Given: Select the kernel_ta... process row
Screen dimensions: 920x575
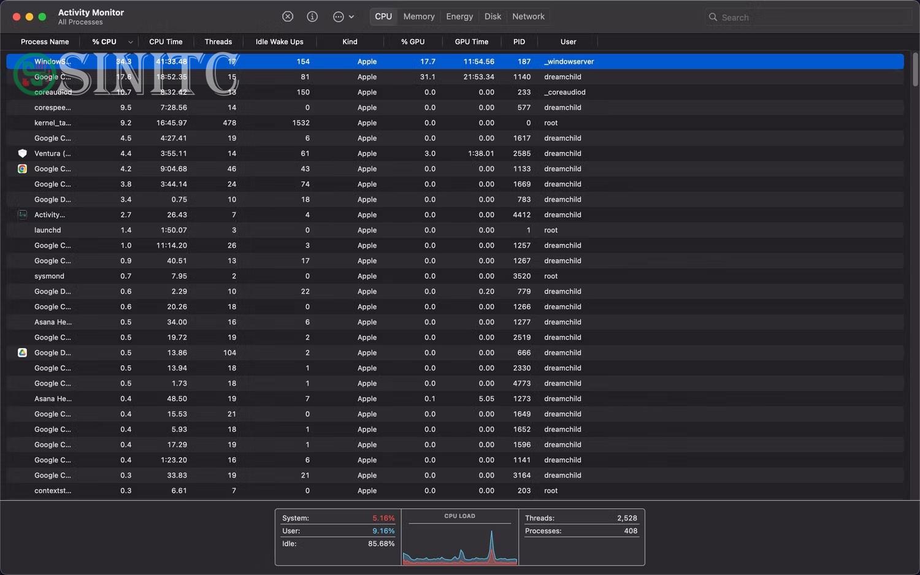Looking at the screenshot, I should (454, 123).
